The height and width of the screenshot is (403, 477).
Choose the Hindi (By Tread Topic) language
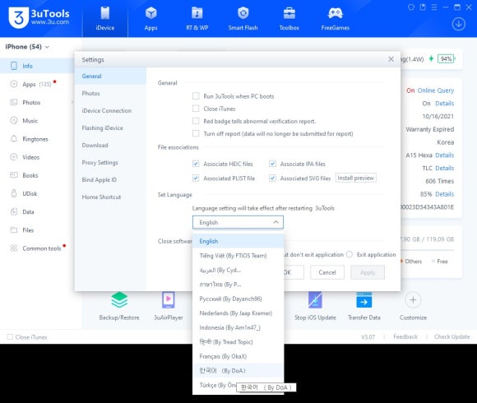238,342
